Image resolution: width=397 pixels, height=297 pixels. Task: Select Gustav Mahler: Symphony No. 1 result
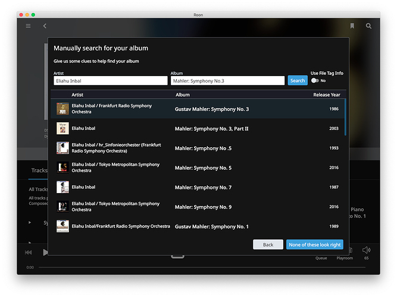coord(198,226)
